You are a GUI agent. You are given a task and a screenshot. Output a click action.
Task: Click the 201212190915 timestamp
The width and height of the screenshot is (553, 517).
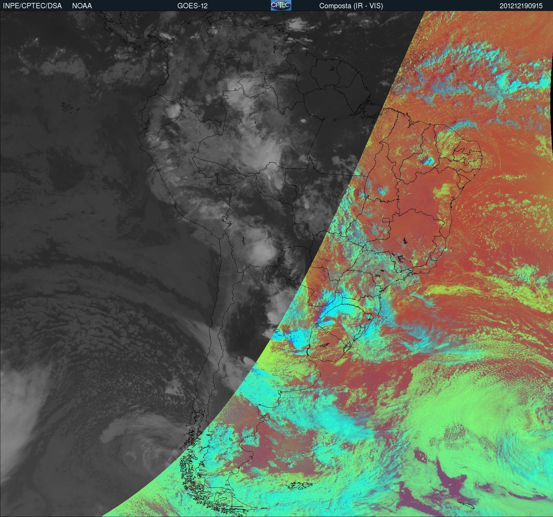521,6
